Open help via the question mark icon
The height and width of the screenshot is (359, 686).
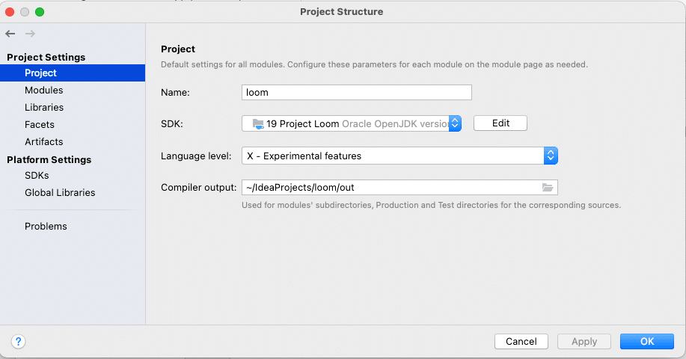[19, 342]
